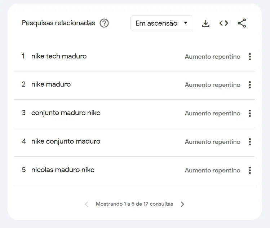Open options menu for nike tech maduro
This screenshot has height=228, width=270.
pos(250,57)
